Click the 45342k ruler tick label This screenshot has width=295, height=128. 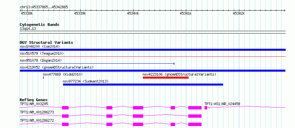point(239,13)
